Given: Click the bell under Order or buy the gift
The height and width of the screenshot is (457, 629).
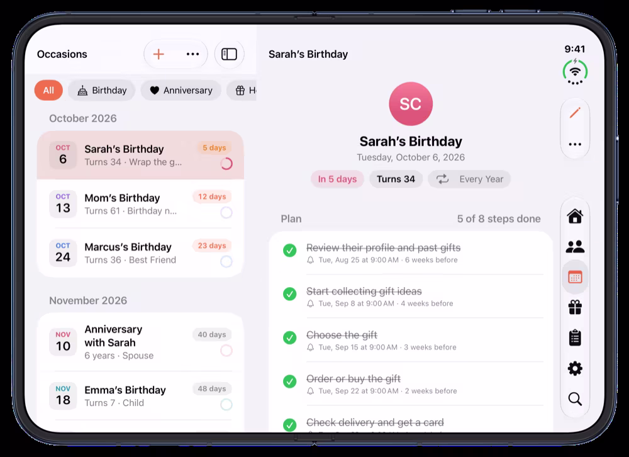Looking at the screenshot, I should (x=310, y=391).
